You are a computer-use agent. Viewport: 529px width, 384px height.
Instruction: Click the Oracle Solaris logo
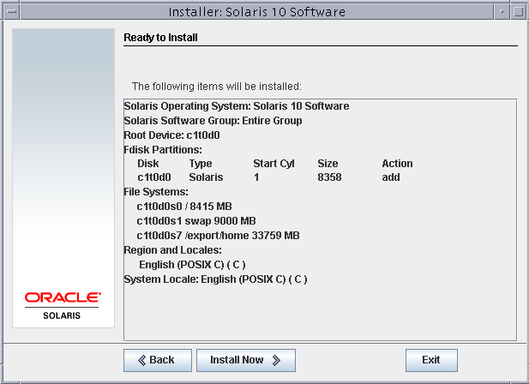click(x=62, y=306)
